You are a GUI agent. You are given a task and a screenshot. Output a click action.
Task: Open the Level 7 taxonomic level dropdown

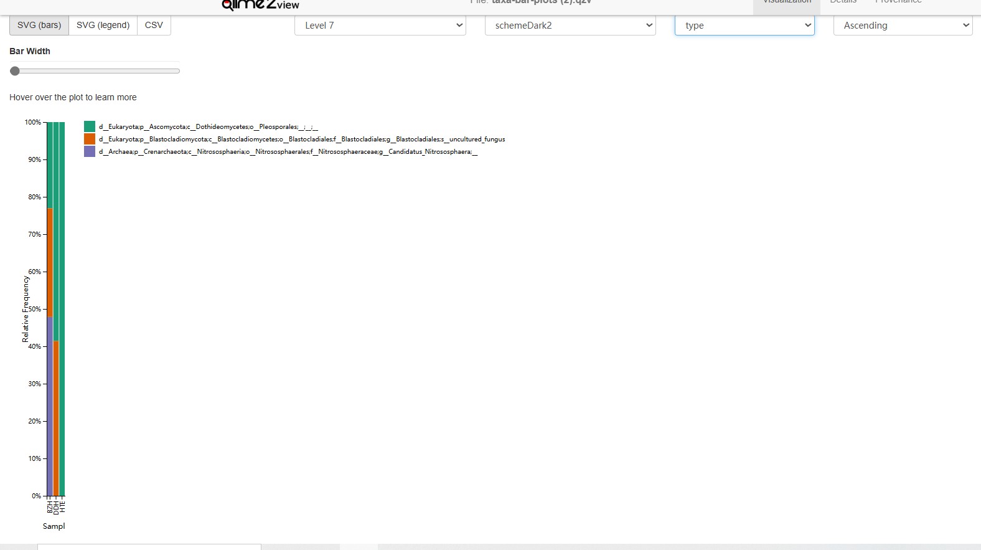pos(380,26)
